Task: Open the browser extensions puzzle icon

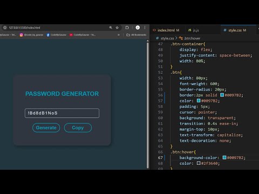Action: pyautogui.click(x=127, y=27)
